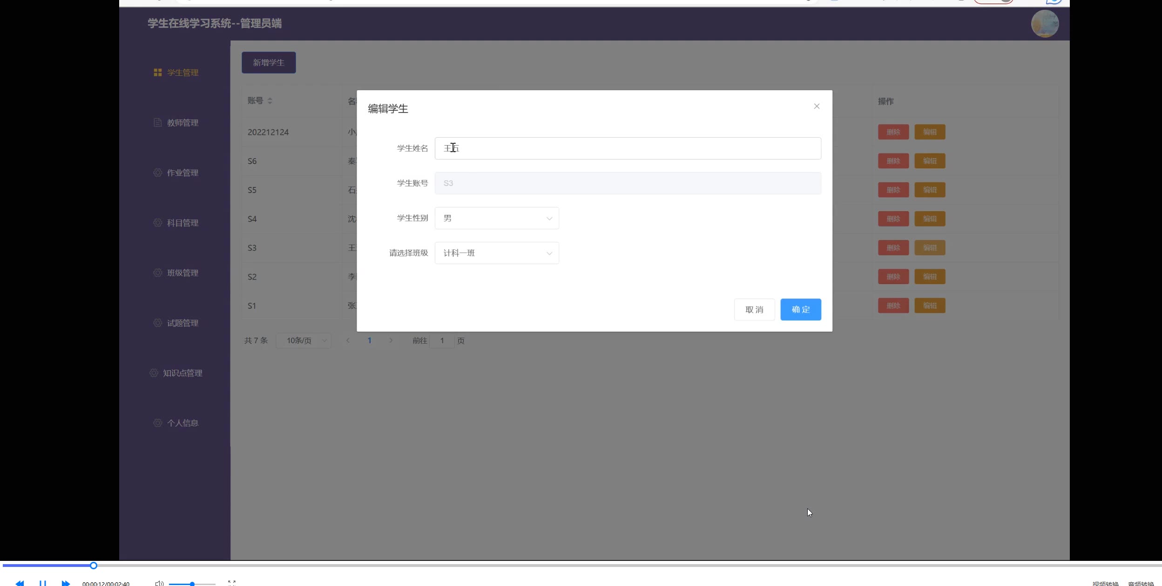1162x586 pixels.
Task: Pause the video playback
Action: 42,583
